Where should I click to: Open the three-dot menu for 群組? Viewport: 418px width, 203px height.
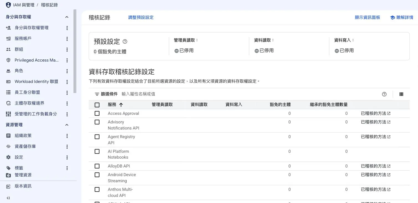point(67,49)
